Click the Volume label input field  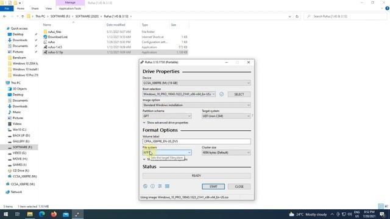(x=196, y=141)
